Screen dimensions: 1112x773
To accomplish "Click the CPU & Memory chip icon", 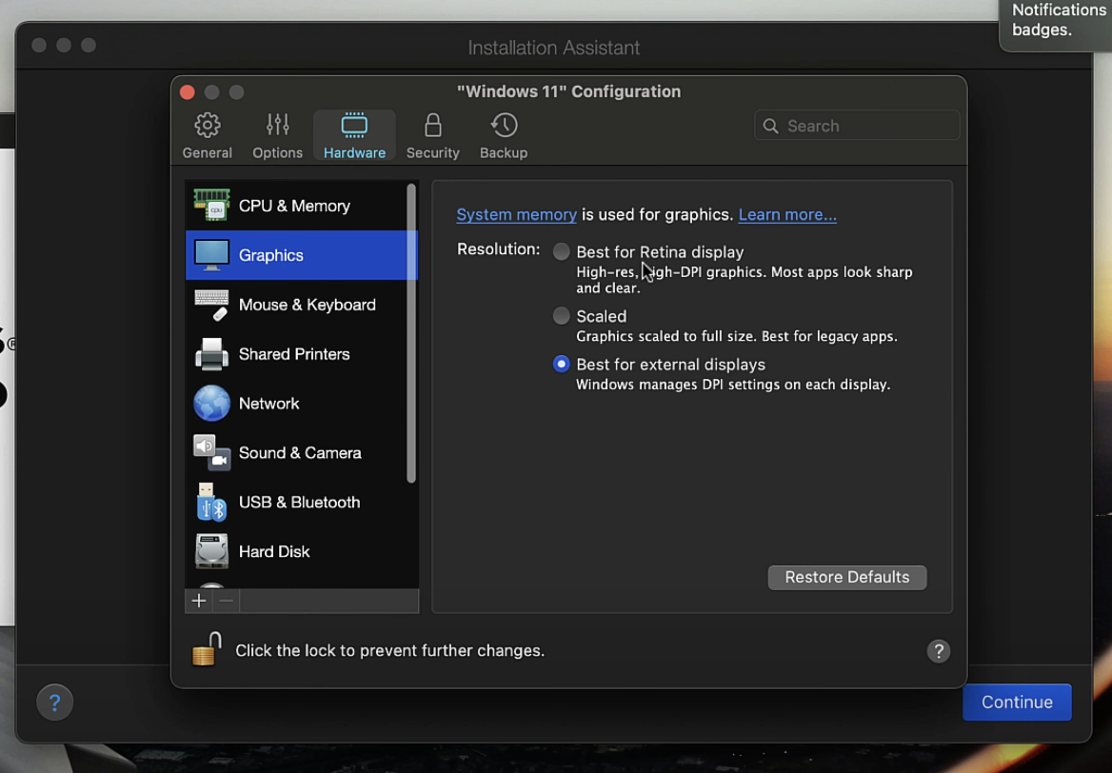I will (x=211, y=206).
